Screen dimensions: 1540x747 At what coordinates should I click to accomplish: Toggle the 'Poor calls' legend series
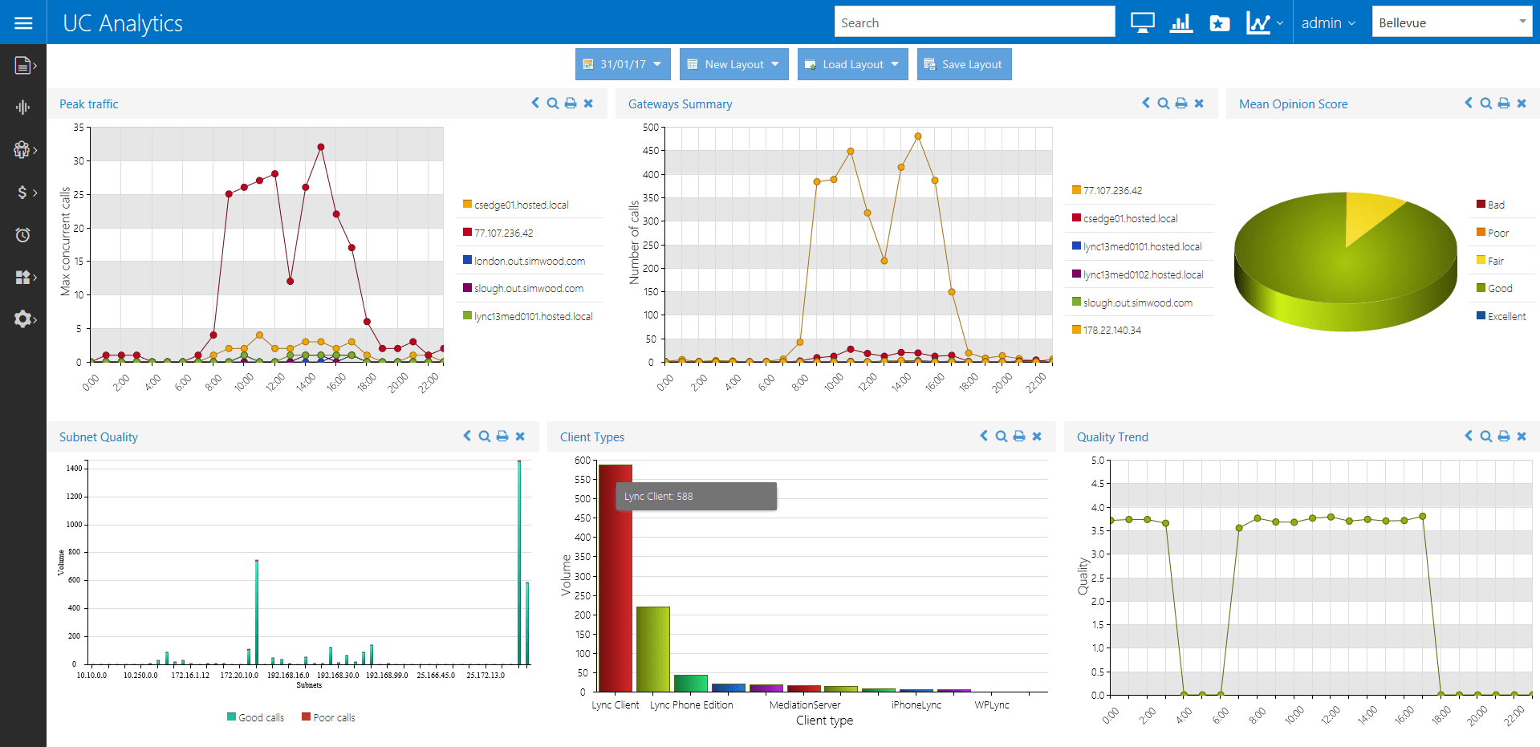coord(328,717)
